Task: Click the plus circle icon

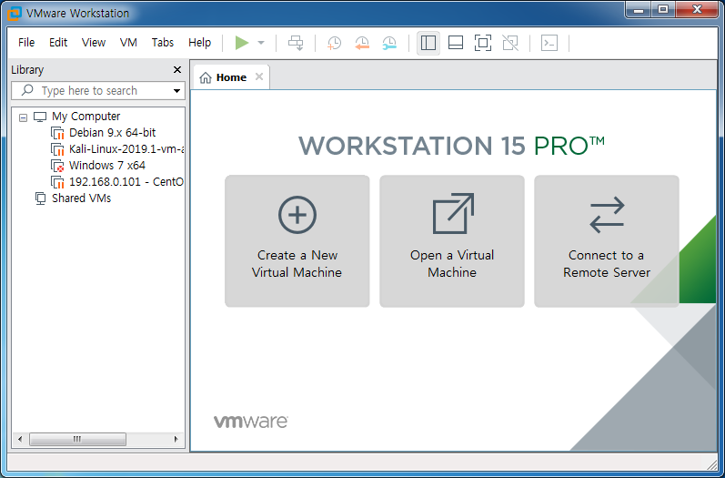Action: point(297,215)
